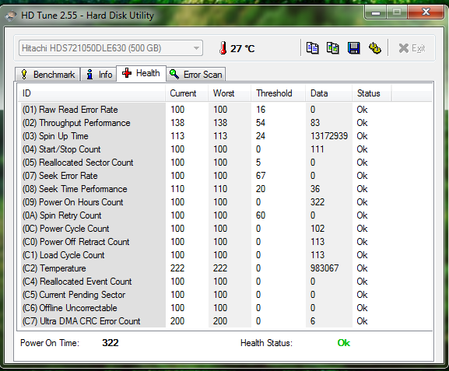Screen dimensions: 449x371
Task: Click the Worst column header
Action: [230, 93]
